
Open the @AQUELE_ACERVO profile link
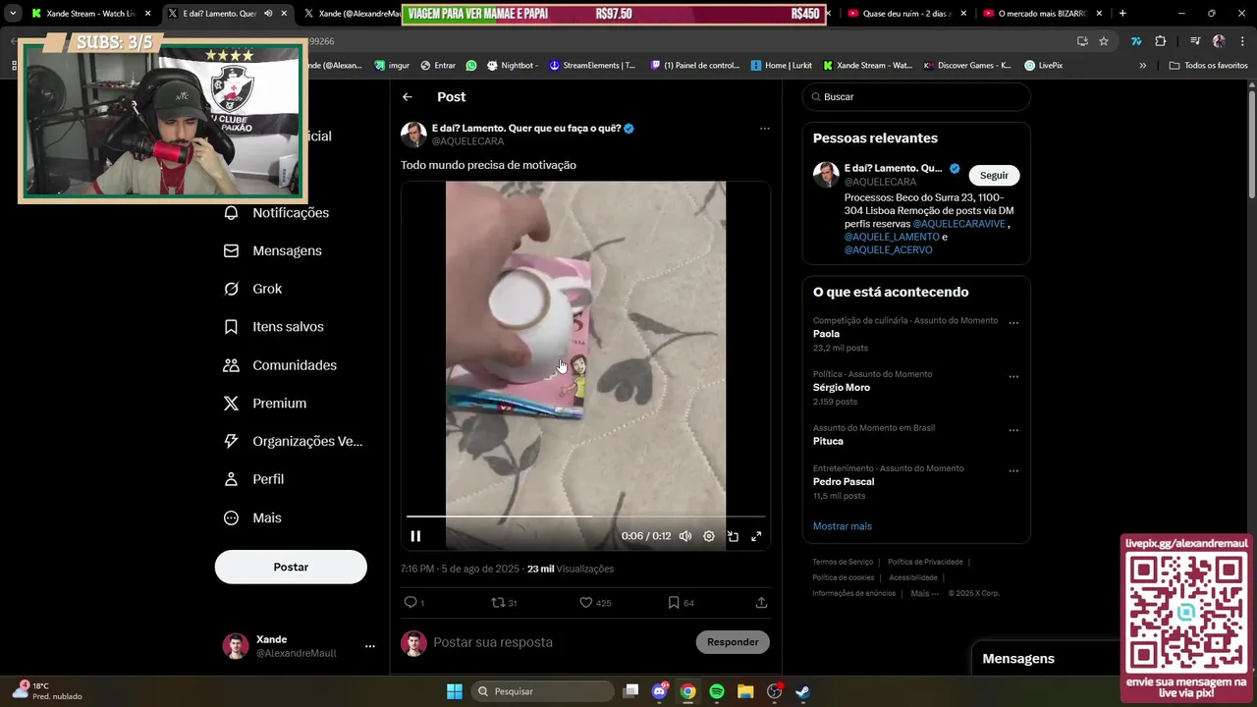click(x=889, y=250)
